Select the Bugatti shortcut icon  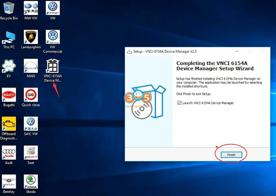[9, 97]
